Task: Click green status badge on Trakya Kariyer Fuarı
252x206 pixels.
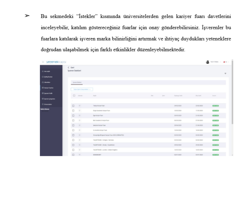Action: tap(216, 106)
